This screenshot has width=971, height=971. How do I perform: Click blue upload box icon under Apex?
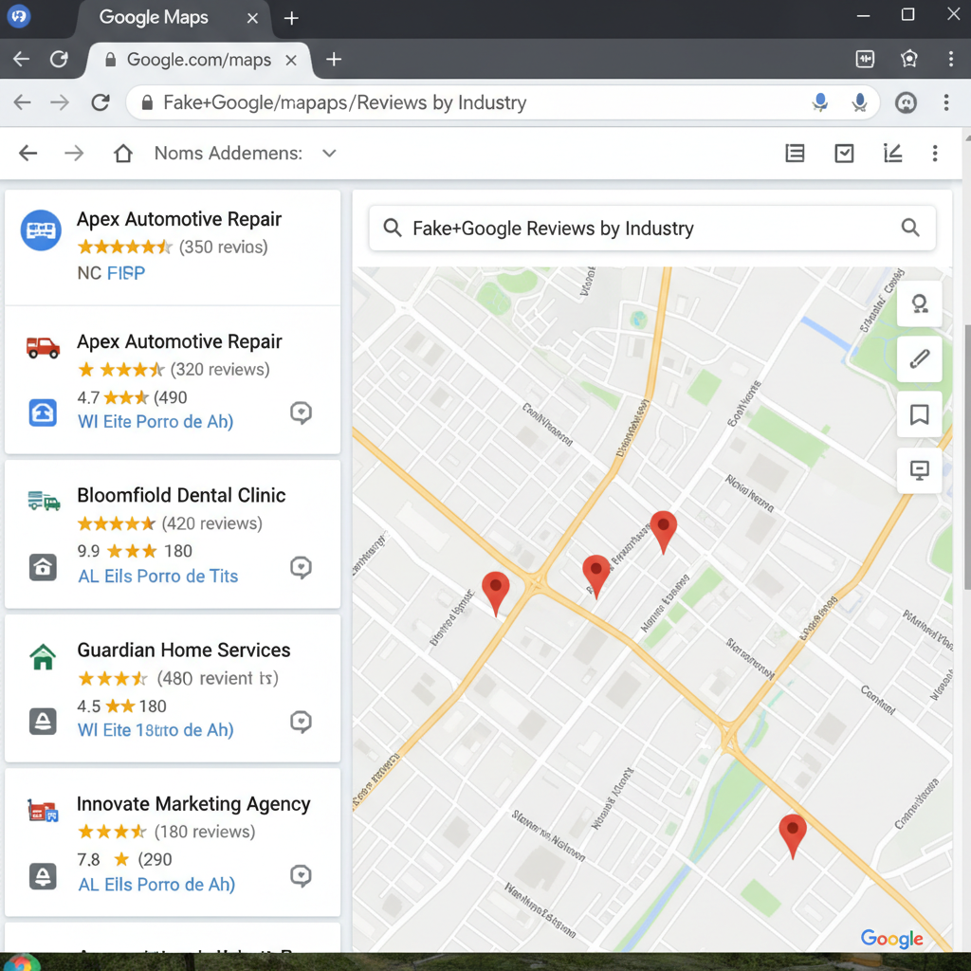43,412
